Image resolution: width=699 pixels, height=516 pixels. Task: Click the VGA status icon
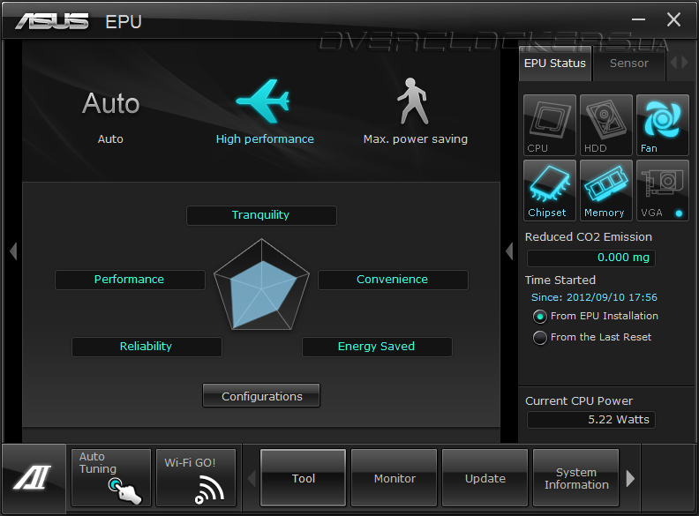pos(663,191)
